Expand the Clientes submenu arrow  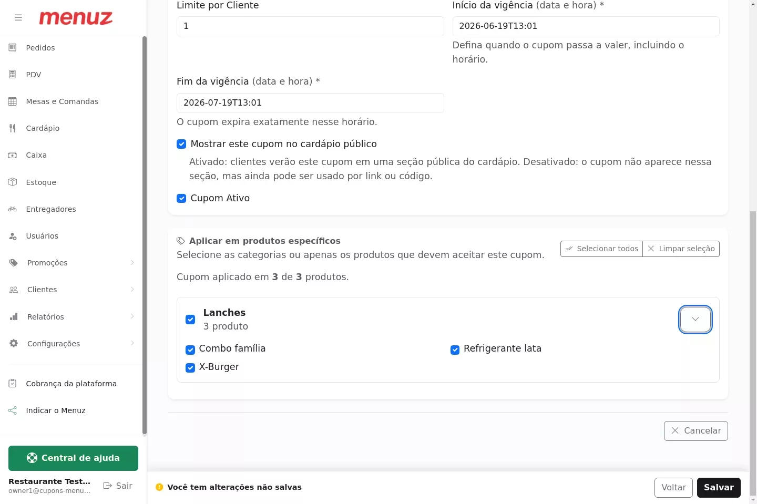[132, 290]
